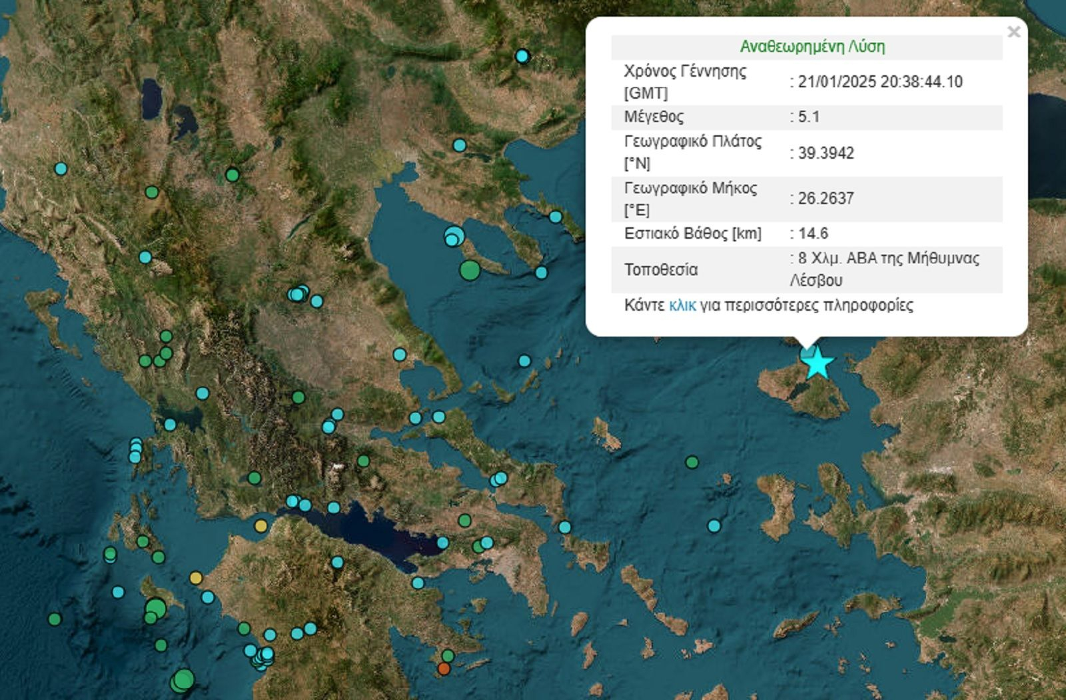Image resolution: width=1066 pixels, height=700 pixels.
Task: Click the yellow marker near the Gulf of Patras
Action: click(261, 526)
